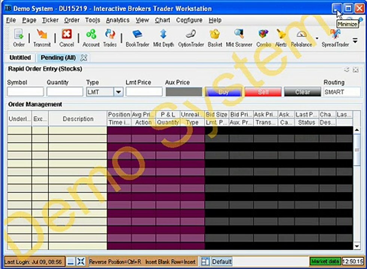Click the Lmt Price input field
The height and width of the screenshot is (269, 367).
tap(144, 92)
